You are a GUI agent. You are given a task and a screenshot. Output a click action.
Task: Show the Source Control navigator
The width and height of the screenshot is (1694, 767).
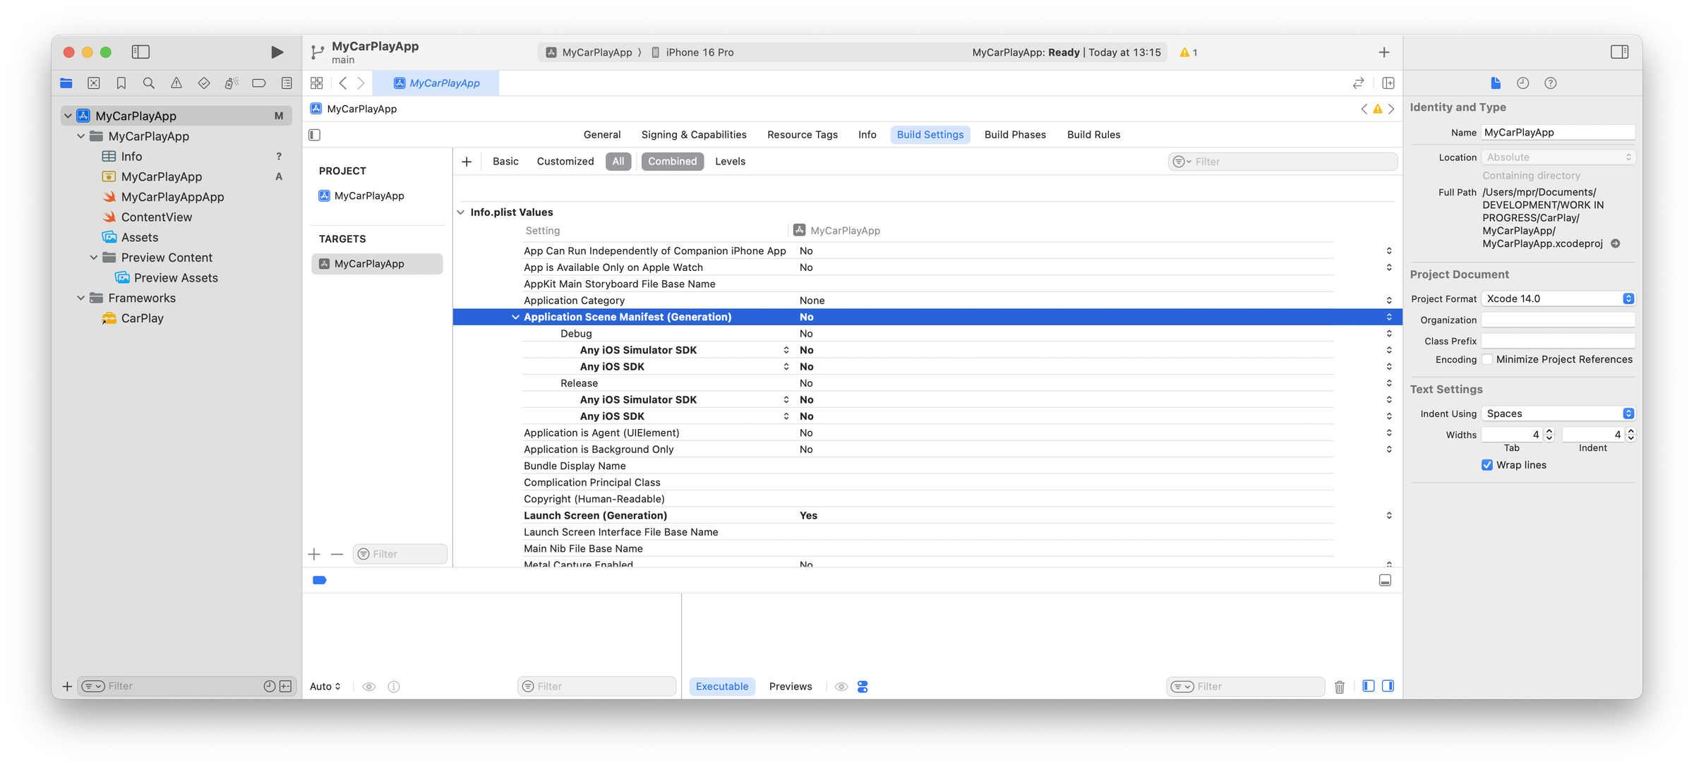tap(94, 83)
